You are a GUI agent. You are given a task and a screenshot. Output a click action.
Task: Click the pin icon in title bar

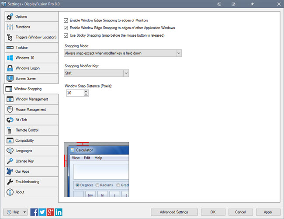[x=252, y=4]
